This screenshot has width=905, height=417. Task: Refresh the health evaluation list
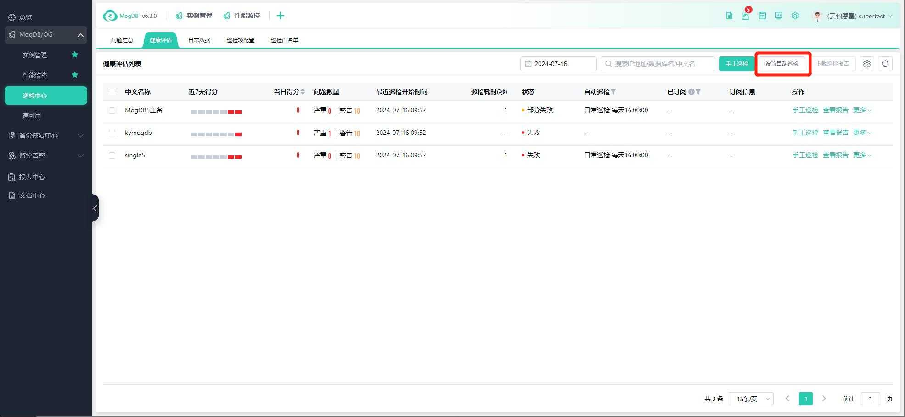[x=885, y=64]
